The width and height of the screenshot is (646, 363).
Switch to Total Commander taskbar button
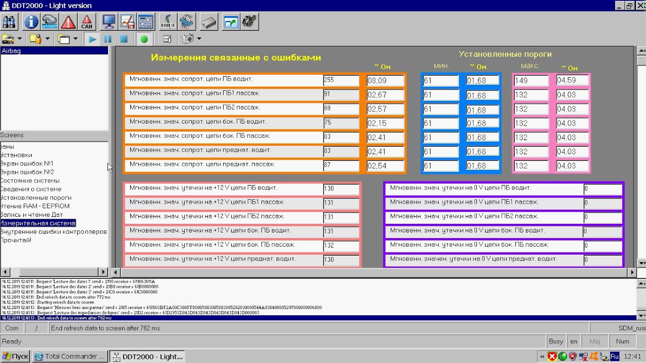pyautogui.click(x=70, y=356)
